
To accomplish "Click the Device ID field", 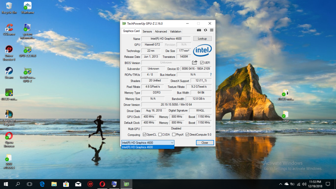I will click(x=196, y=69).
